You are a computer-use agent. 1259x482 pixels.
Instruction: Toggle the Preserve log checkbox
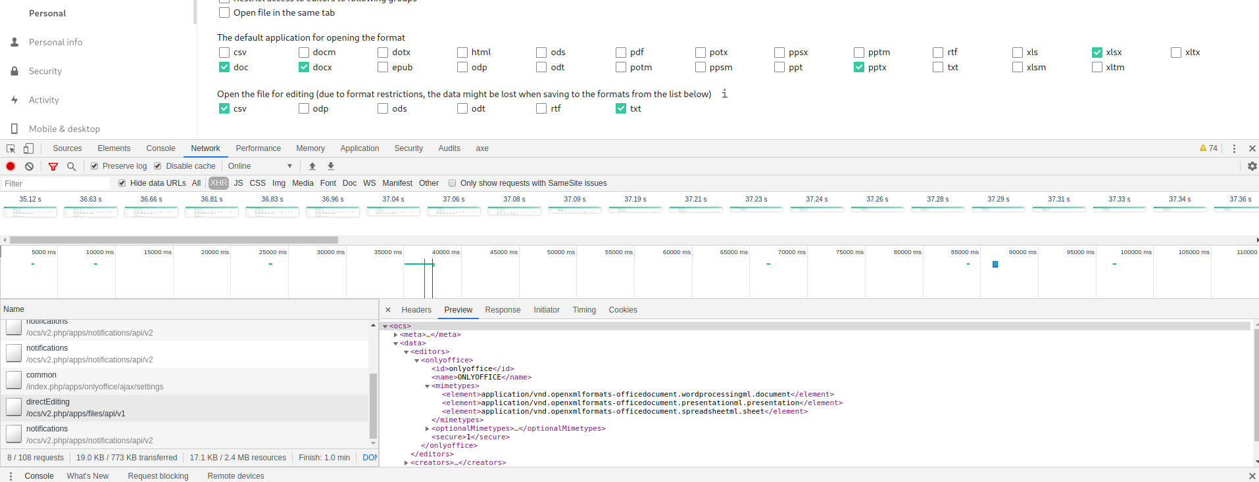[x=95, y=166]
